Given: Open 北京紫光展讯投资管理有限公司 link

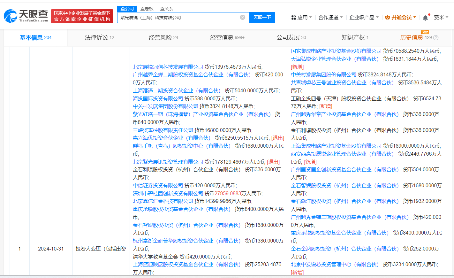Looking at the screenshot, I should click(168, 162).
